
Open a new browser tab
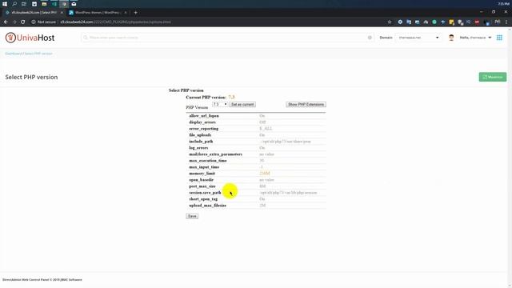(x=135, y=13)
